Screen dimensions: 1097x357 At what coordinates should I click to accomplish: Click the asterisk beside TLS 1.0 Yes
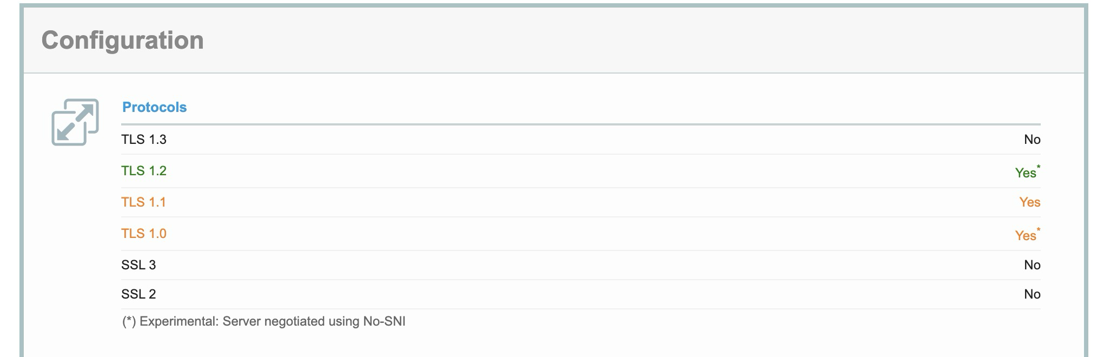(1039, 230)
